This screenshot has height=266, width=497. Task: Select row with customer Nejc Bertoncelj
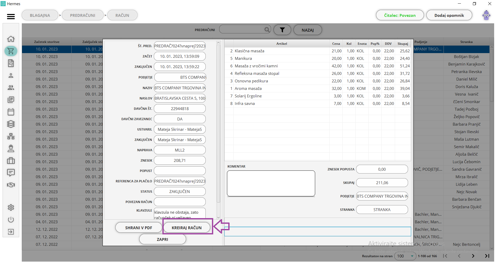[466, 245]
